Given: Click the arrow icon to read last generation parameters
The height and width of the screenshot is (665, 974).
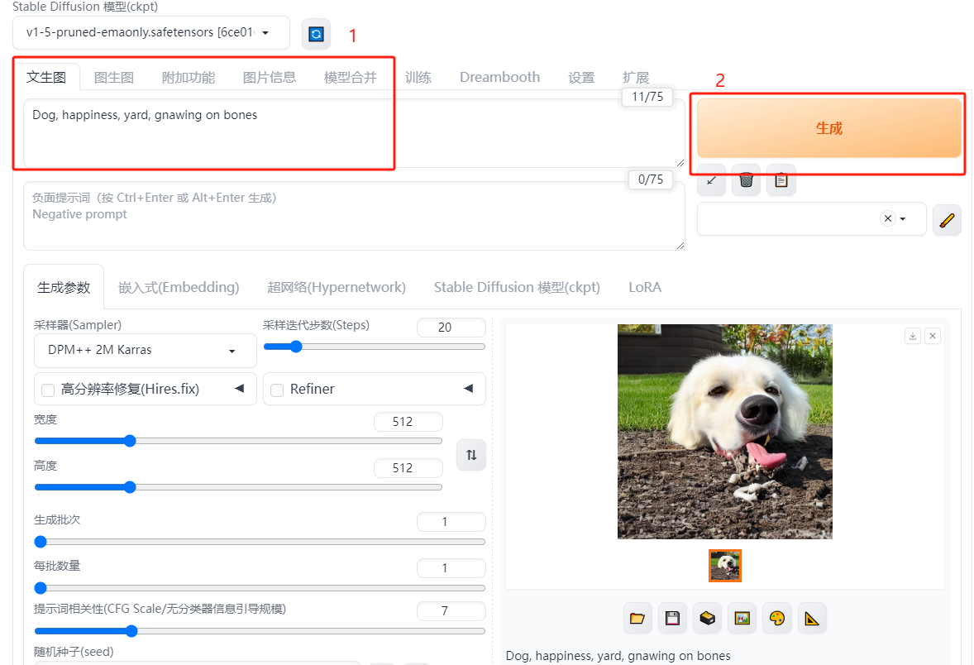Looking at the screenshot, I should click(x=711, y=181).
